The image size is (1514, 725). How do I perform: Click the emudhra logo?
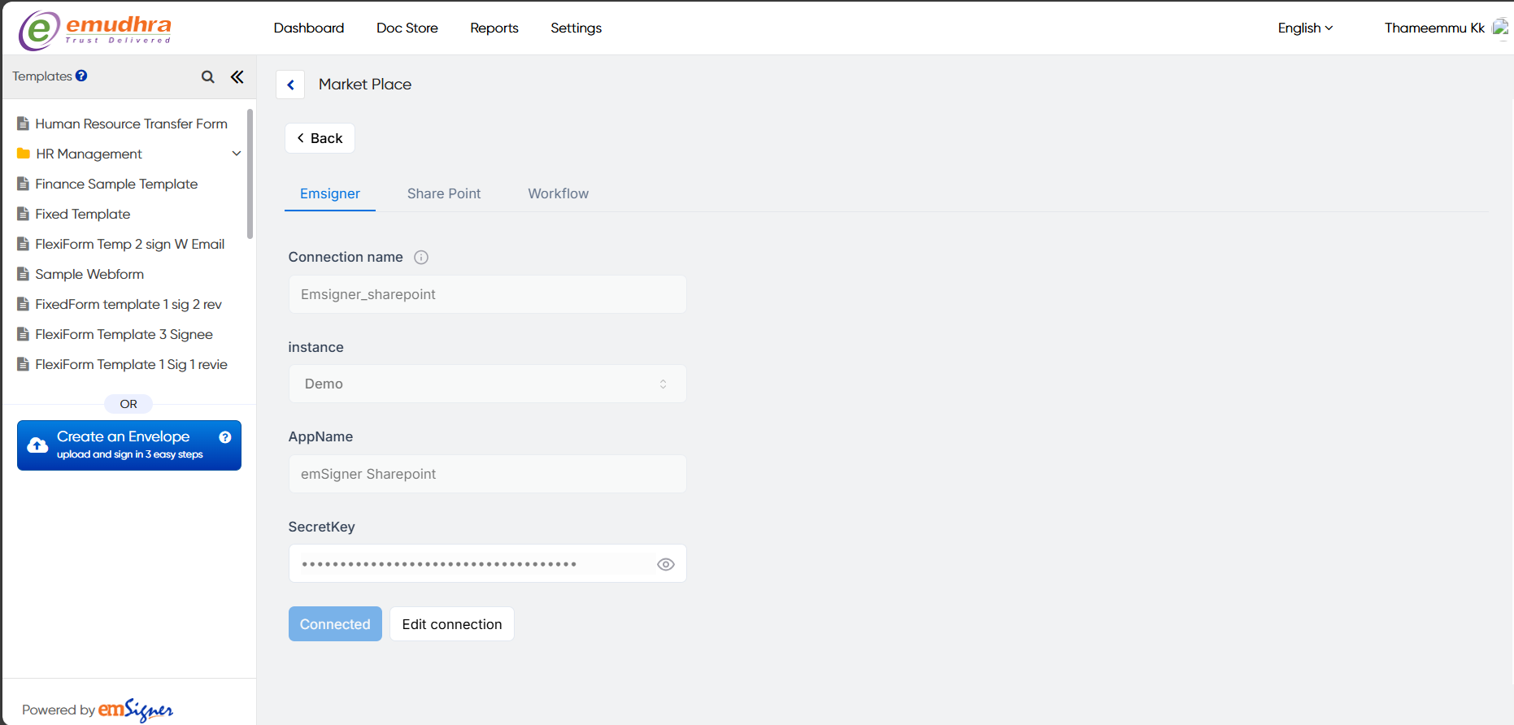95,30
